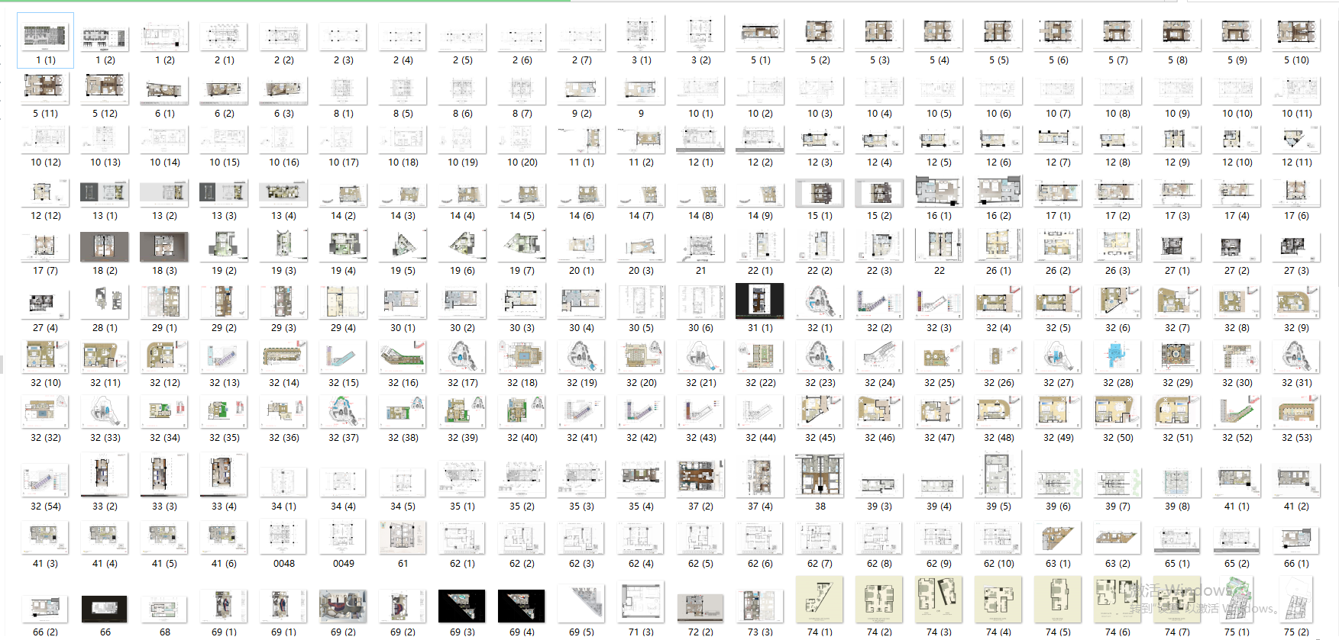Select the thumbnail of file 26 (1)
Screen dimensions: 1339x640
click(x=998, y=246)
